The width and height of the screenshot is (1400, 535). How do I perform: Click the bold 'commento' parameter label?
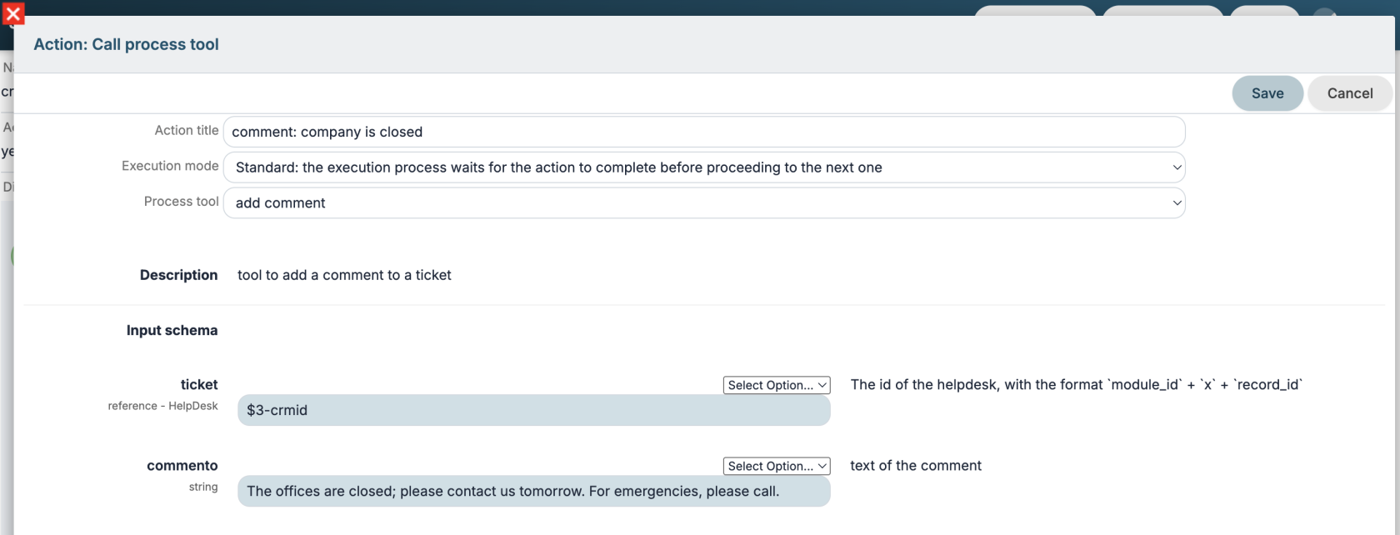pos(182,465)
